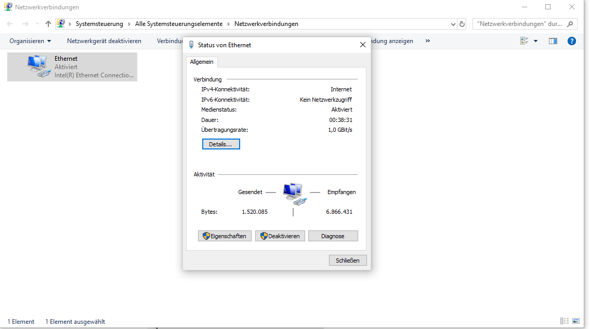Screen dimensions: 590x329
Task: Click the Netzwerkverbindungen title bar icon
Action: (8, 7)
